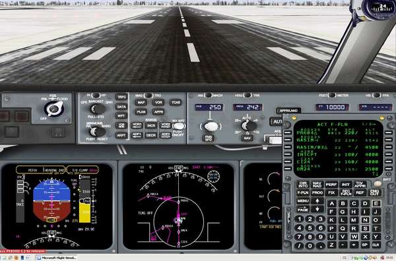Toggle the ARPT display button
396x261 pixels.
pos(121,135)
